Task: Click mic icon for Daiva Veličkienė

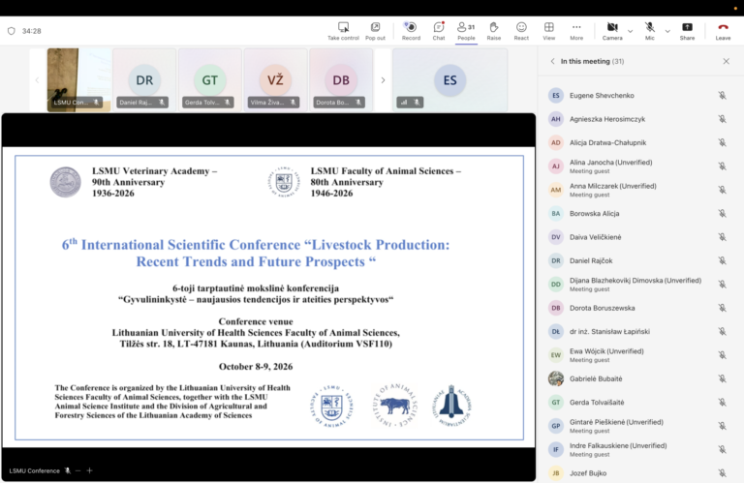Action: 722,237
